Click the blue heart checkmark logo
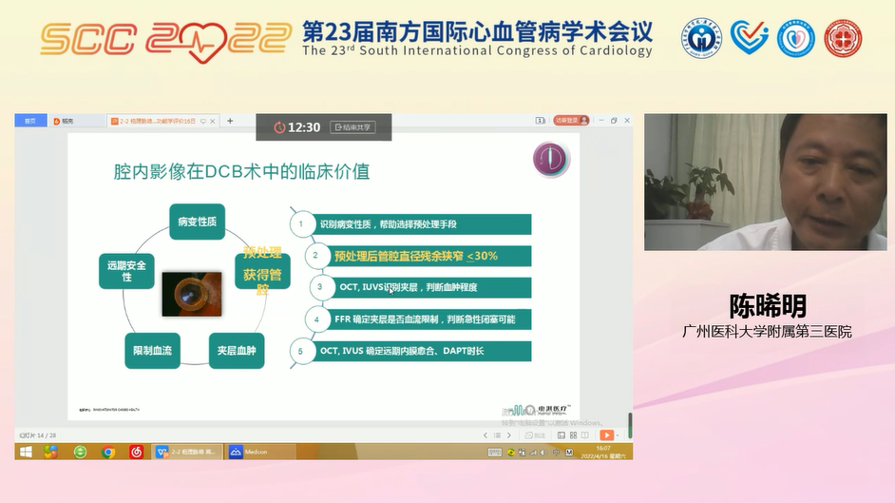Screen dimensions: 895x503 click(x=749, y=36)
